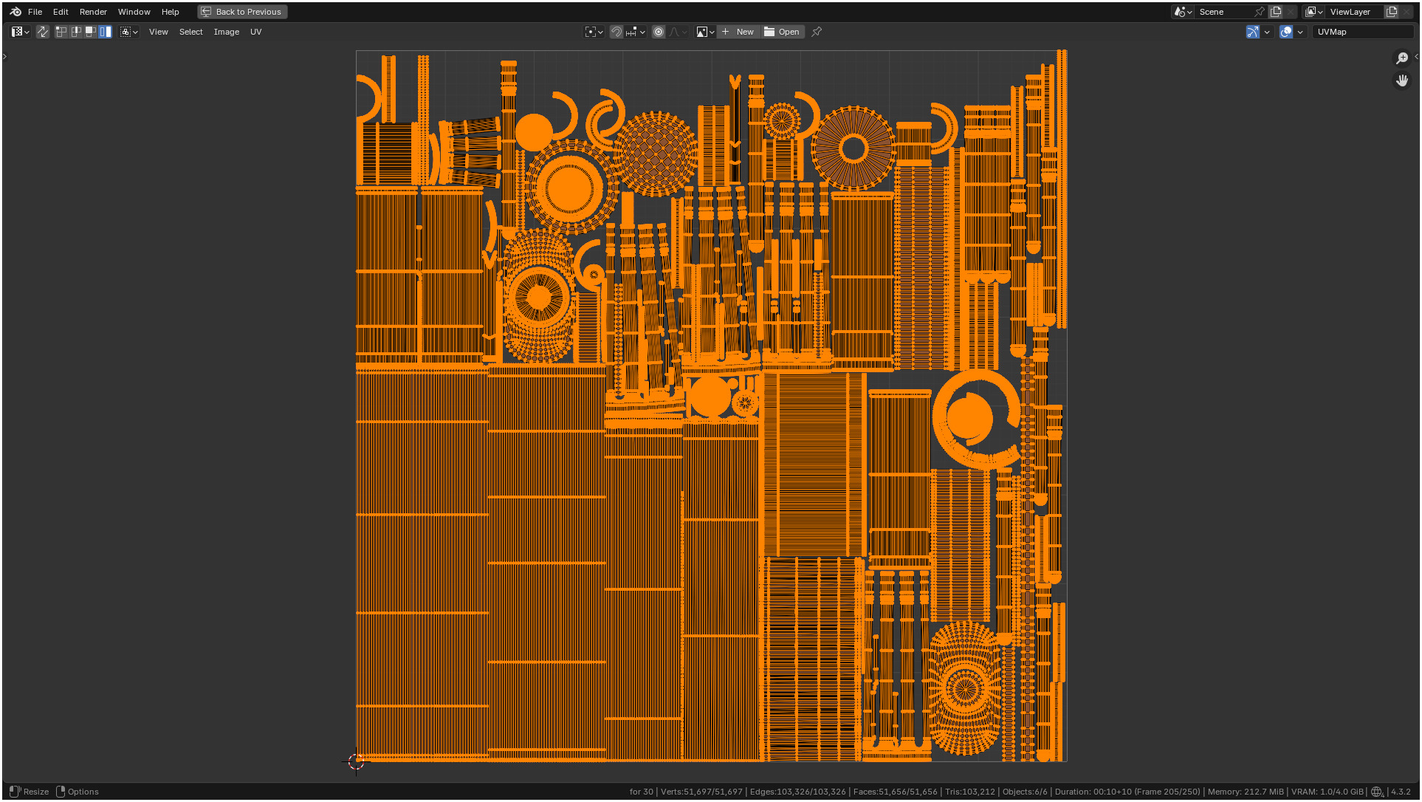Open pivot point dropdown
Image resolution: width=1422 pixels, height=802 pixels.
coord(594,32)
